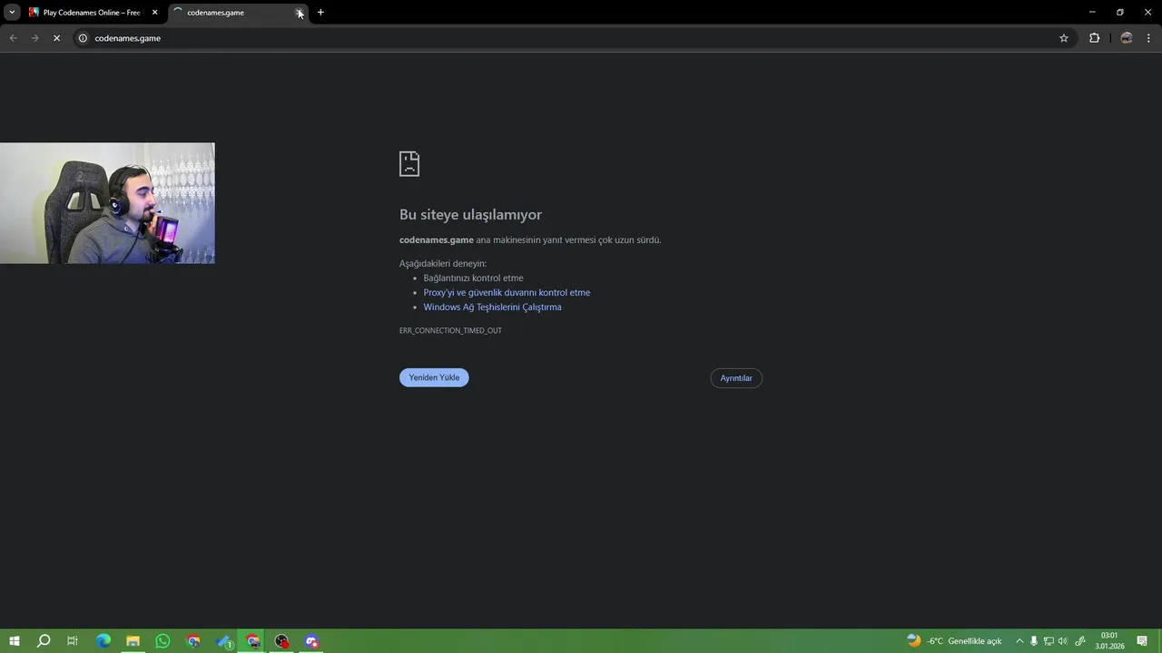Image resolution: width=1162 pixels, height=653 pixels.
Task: Run the Windows Ağ Teşhislerini Çalıştırma link
Action: coord(492,307)
